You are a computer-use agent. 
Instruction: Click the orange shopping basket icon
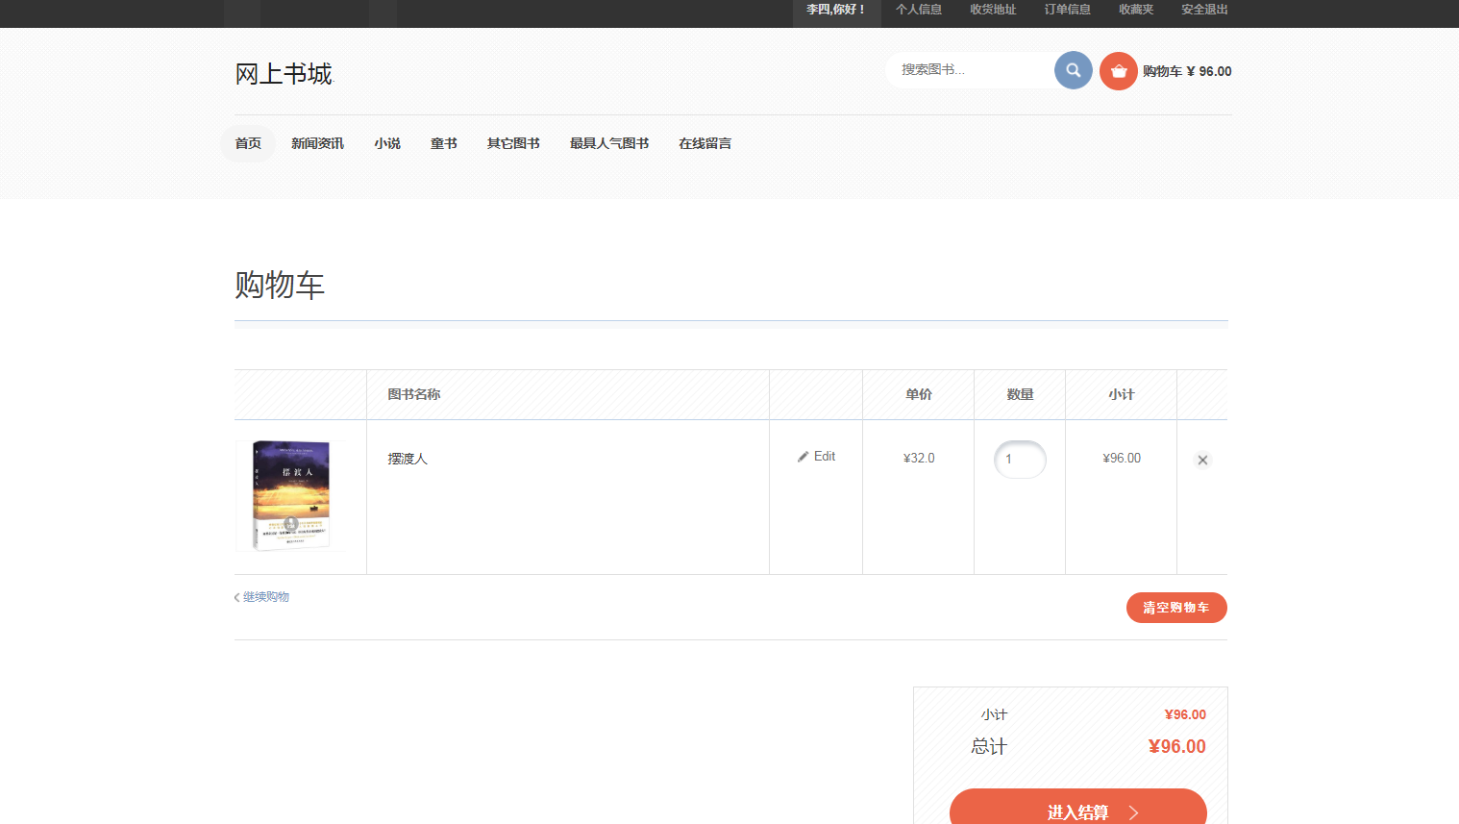tap(1118, 71)
